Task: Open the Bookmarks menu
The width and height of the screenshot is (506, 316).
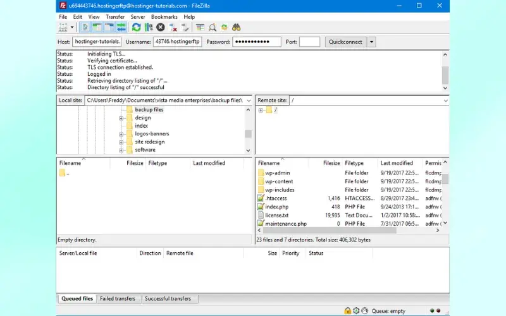Action: click(164, 17)
